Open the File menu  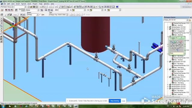(4, 4)
